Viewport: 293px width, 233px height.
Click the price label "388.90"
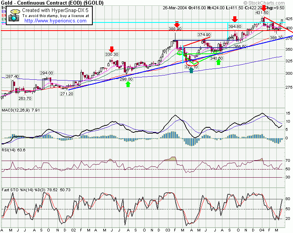click(175, 29)
